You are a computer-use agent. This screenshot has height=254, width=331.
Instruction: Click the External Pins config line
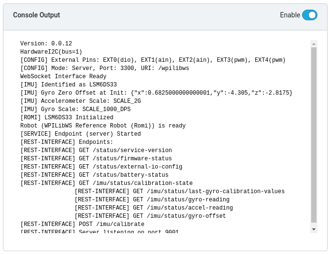point(153,60)
